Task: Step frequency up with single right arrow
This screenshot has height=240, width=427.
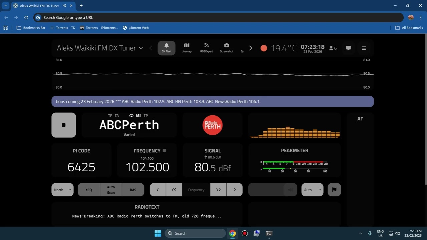Action: (235, 190)
